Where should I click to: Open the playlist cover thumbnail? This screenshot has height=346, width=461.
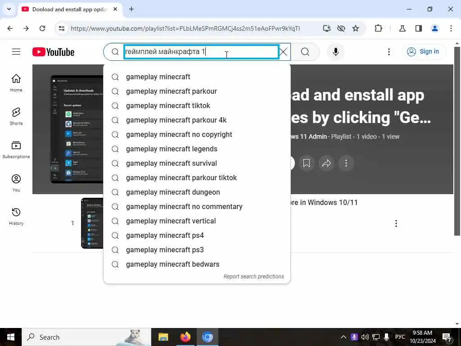tap(77, 129)
